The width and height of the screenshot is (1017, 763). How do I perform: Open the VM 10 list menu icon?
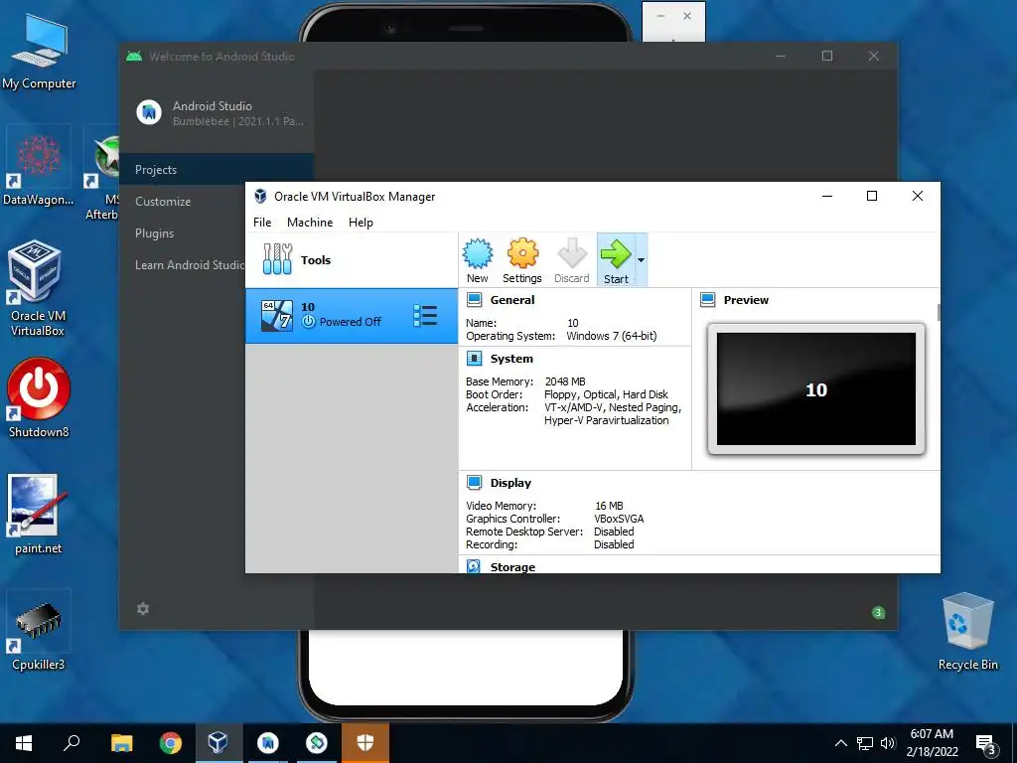pos(425,316)
